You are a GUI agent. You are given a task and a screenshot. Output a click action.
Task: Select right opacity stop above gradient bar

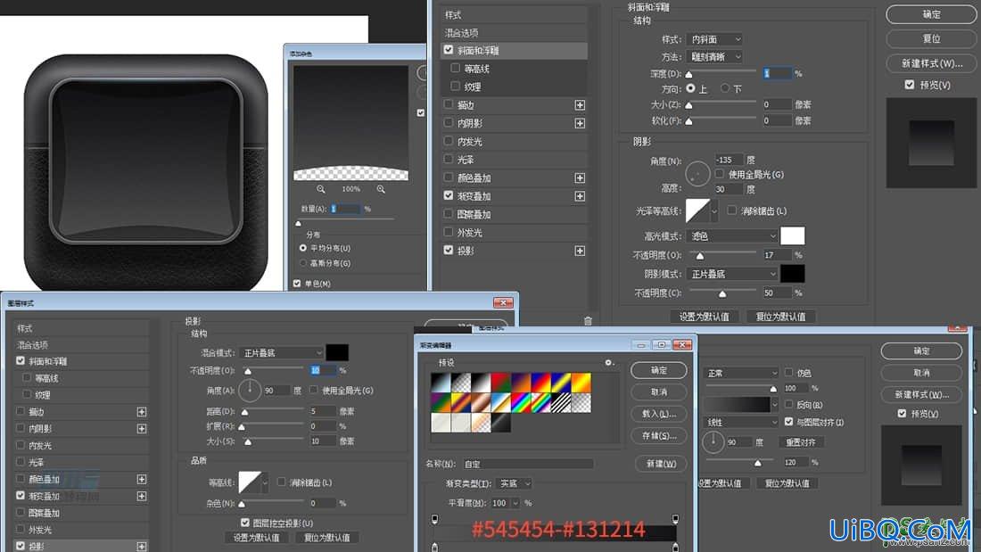pos(675,519)
